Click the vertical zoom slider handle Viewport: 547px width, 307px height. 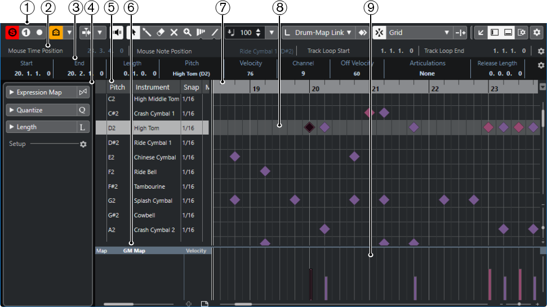(543, 228)
